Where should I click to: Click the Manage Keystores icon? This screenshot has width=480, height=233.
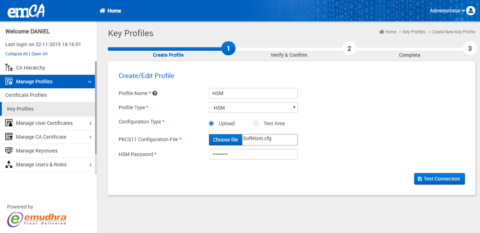[x=9, y=151]
